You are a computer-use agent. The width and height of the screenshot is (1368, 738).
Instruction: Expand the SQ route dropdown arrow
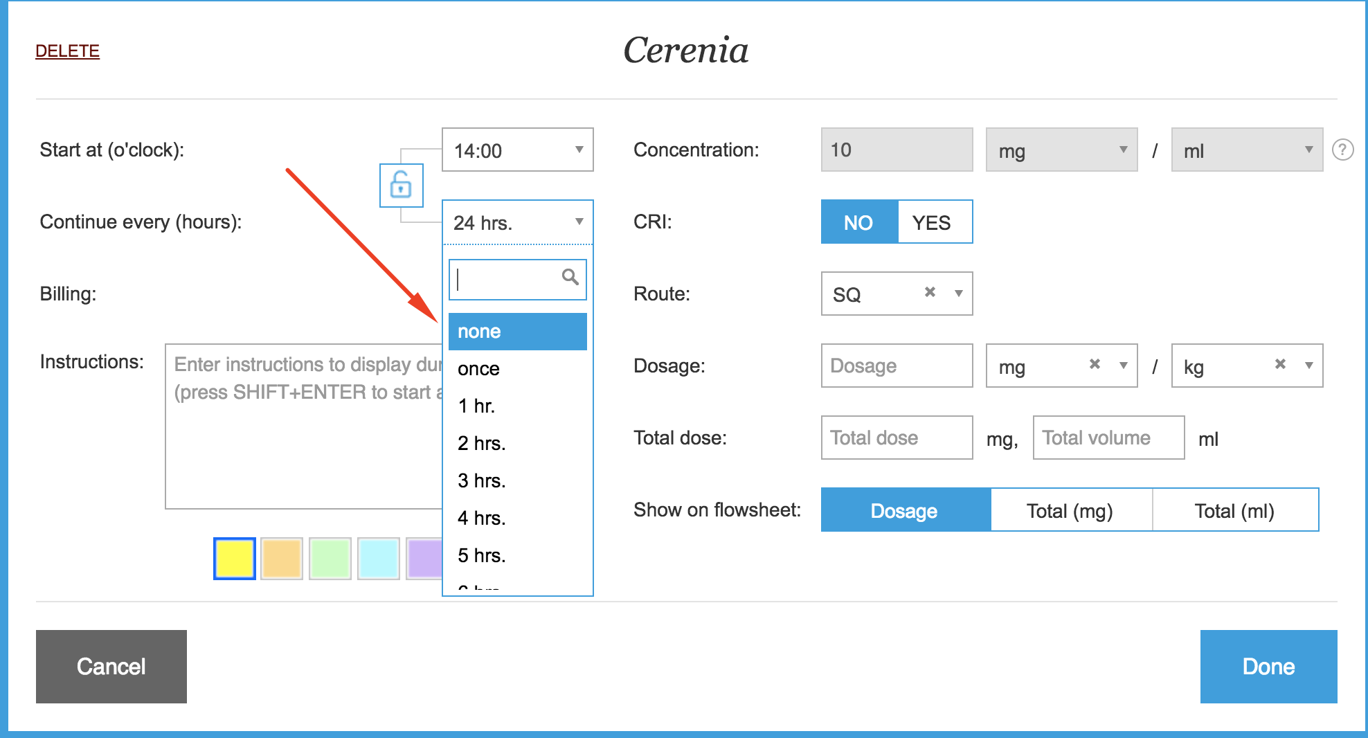point(959,294)
